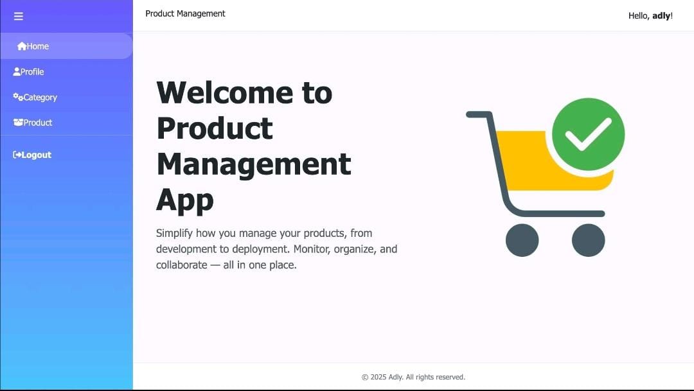This screenshot has height=391, width=694.
Task: Click the copyright text in the footer
Action: [413, 377]
